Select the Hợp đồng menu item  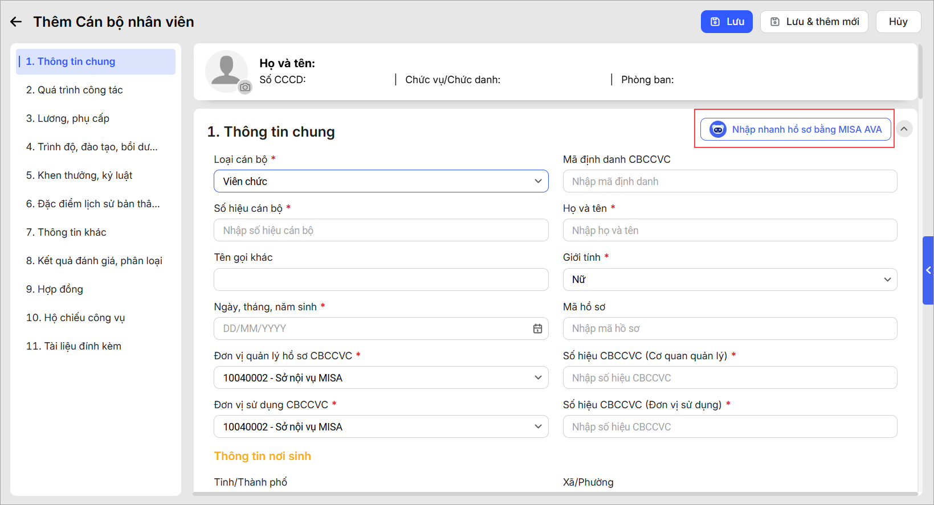(55, 289)
